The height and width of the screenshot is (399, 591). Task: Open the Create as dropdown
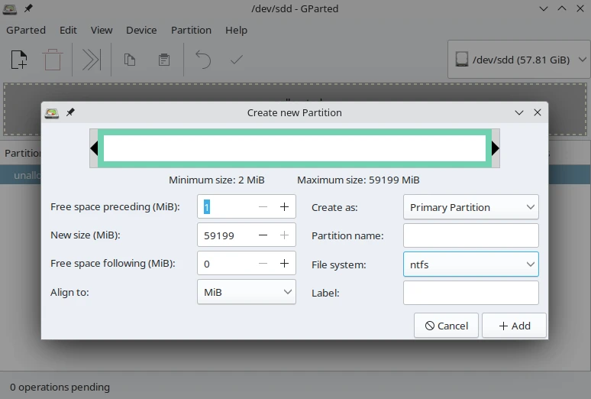click(x=470, y=207)
